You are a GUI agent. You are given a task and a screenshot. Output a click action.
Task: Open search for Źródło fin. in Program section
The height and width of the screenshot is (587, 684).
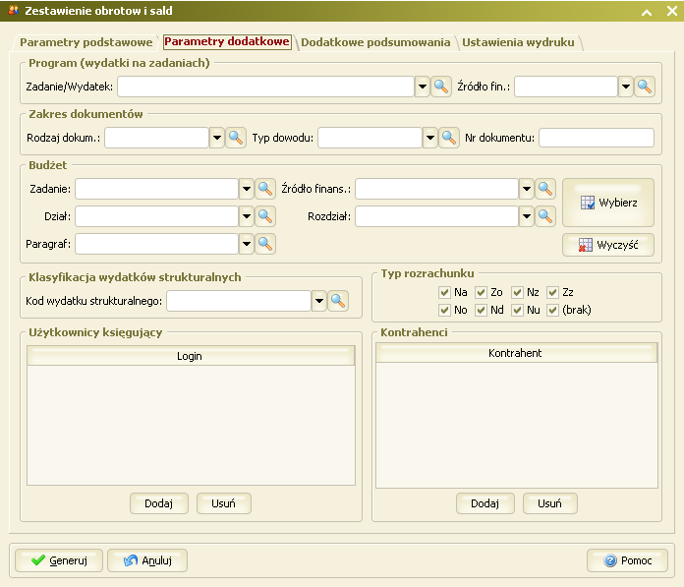tap(645, 87)
